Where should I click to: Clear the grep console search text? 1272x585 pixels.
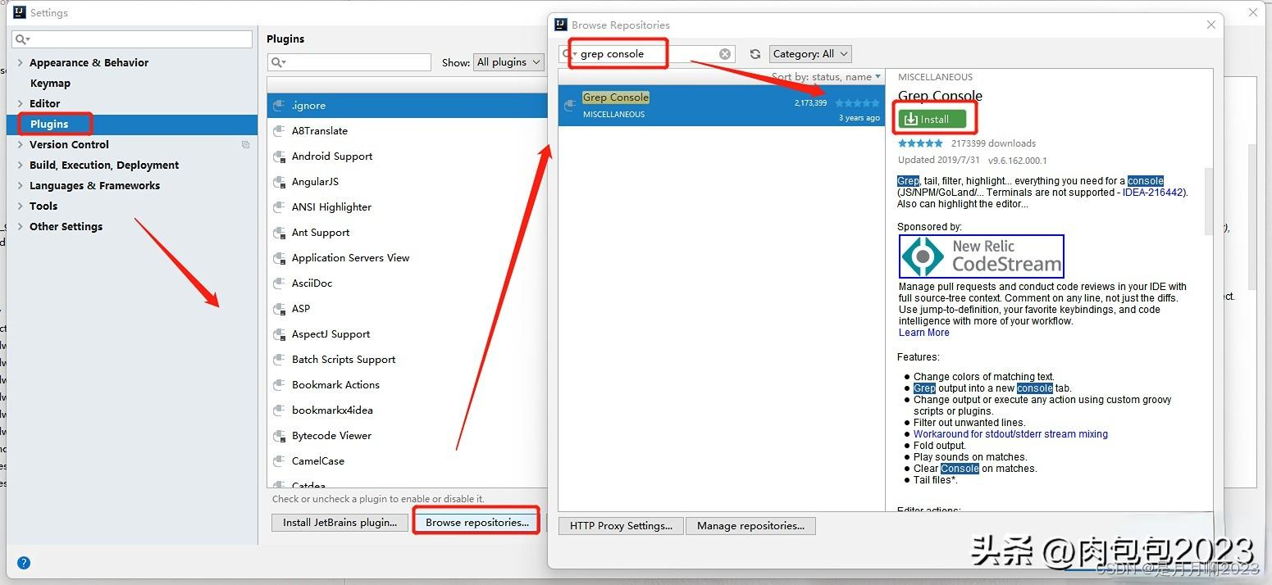pos(725,54)
